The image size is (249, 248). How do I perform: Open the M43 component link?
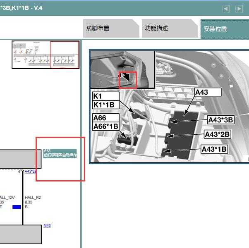click(47, 226)
